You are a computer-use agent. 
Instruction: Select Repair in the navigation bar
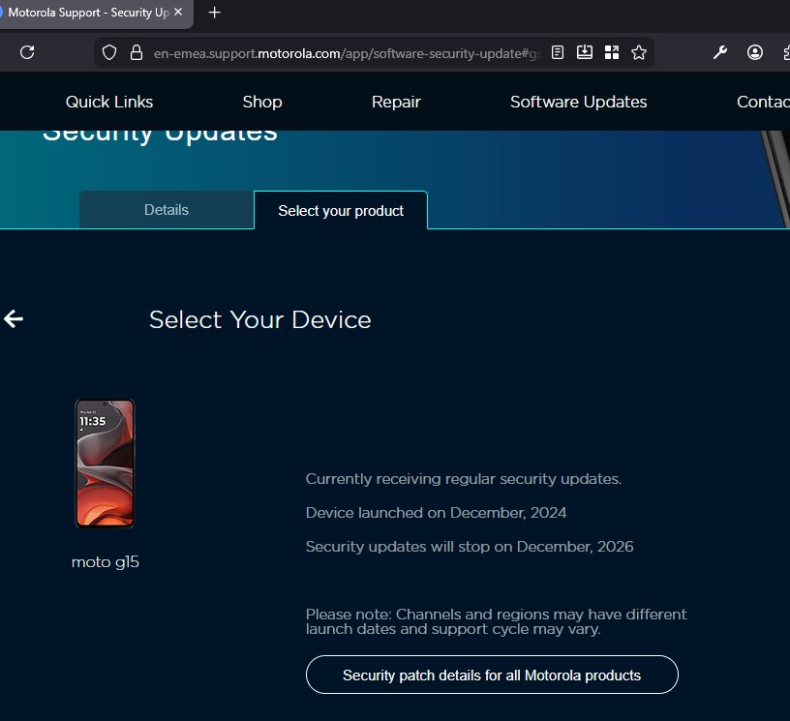pos(396,102)
